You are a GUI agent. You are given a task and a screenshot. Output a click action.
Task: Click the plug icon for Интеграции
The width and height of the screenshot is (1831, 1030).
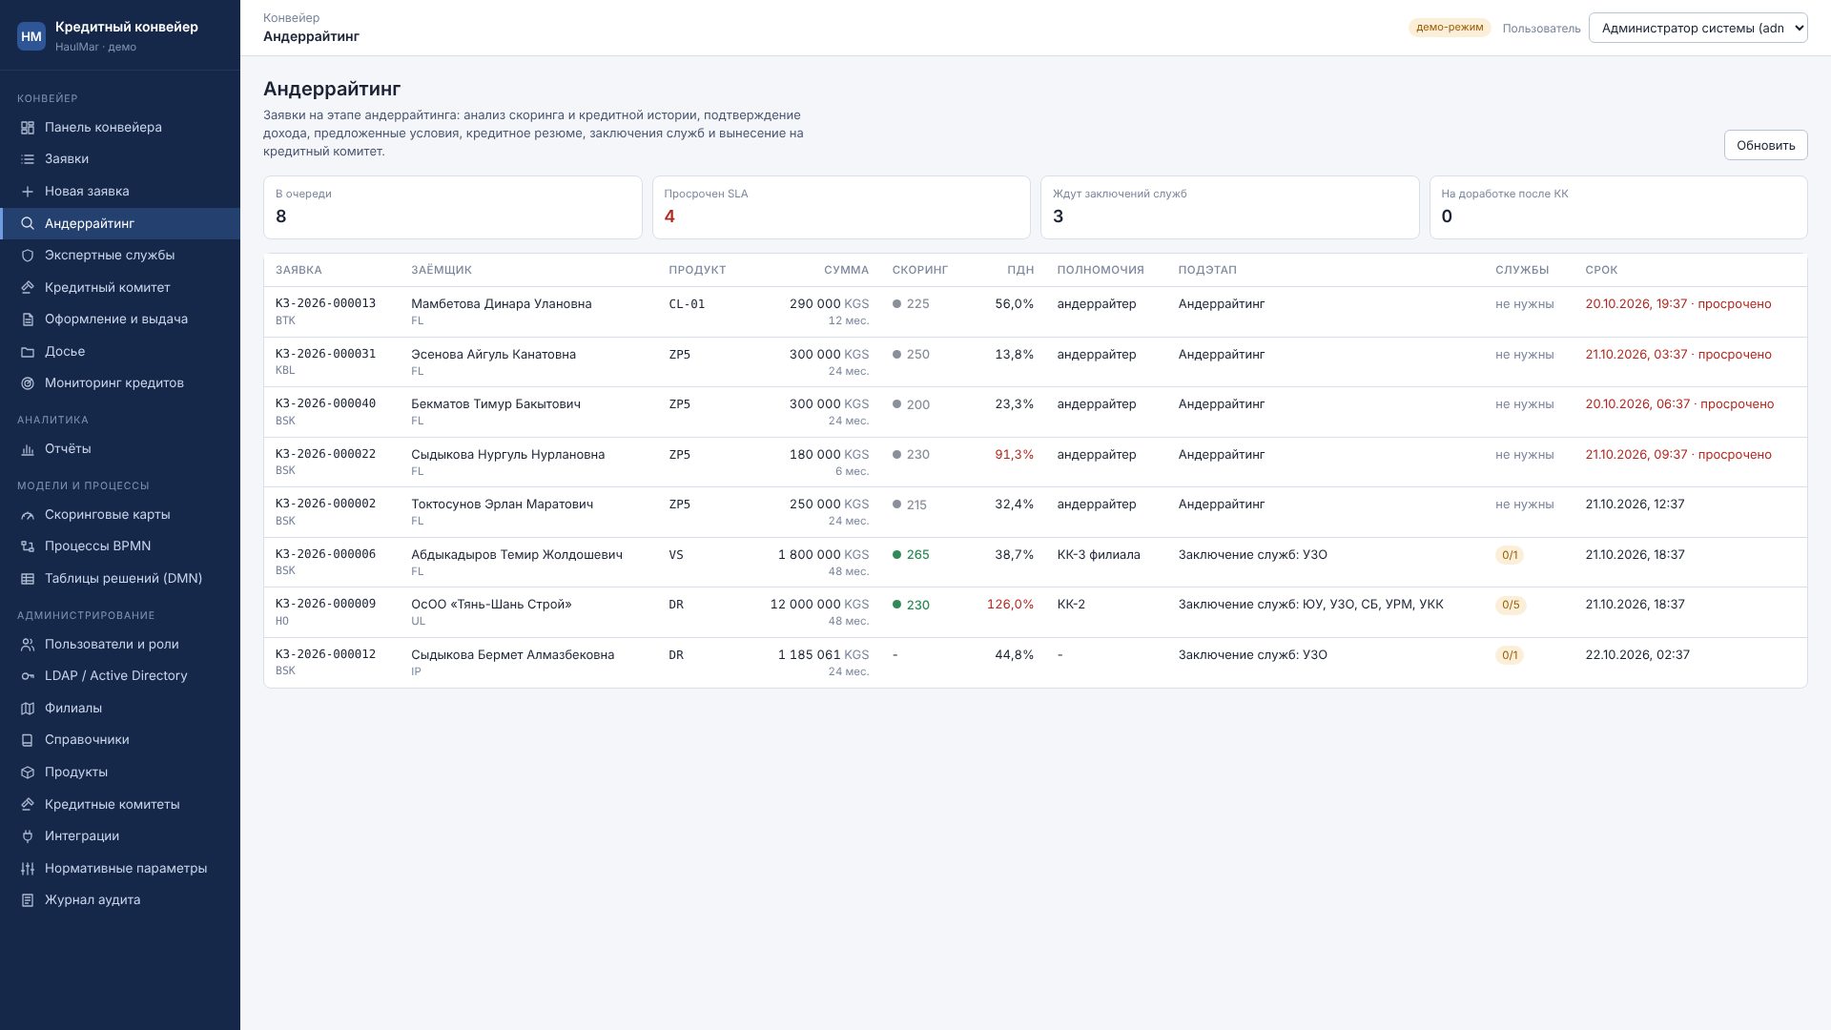click(28, 836)
